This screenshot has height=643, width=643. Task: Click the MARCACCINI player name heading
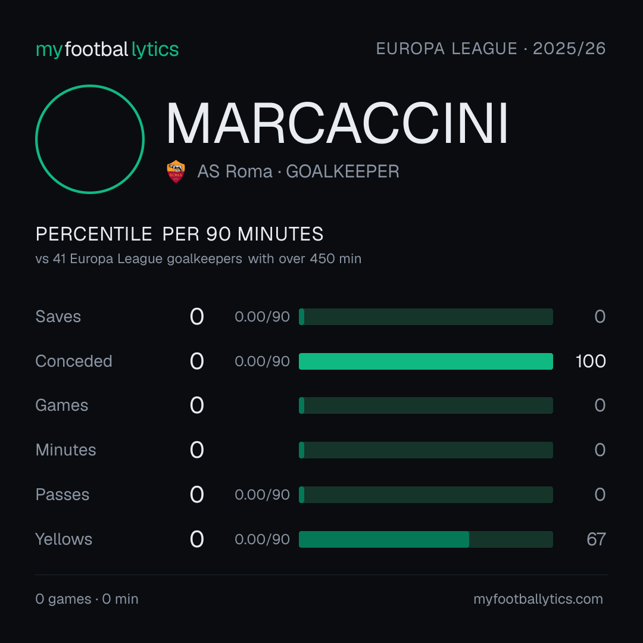tap(337, 123)
